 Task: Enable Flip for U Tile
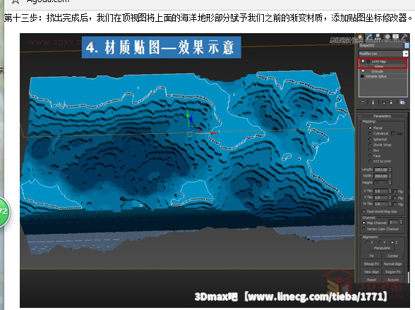click(x=395, y=192)
